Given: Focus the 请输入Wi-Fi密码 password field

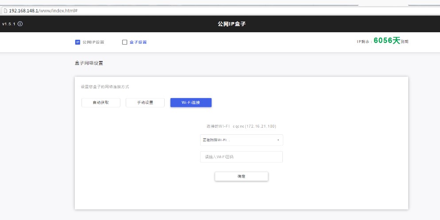Looking at the screenshot, I should point(241,157).
